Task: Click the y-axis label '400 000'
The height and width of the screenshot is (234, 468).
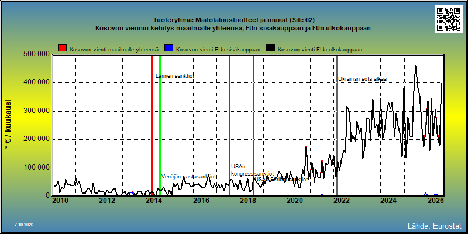Action: coord(36,82)
